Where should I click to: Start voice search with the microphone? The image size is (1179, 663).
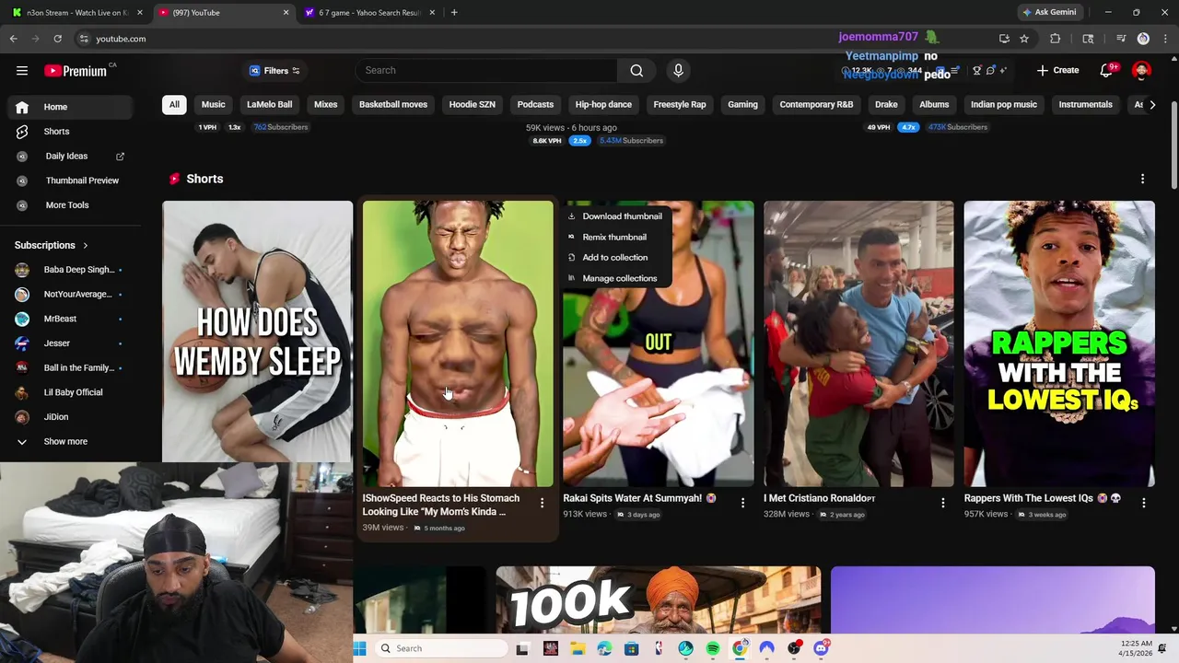coord(678,70)
